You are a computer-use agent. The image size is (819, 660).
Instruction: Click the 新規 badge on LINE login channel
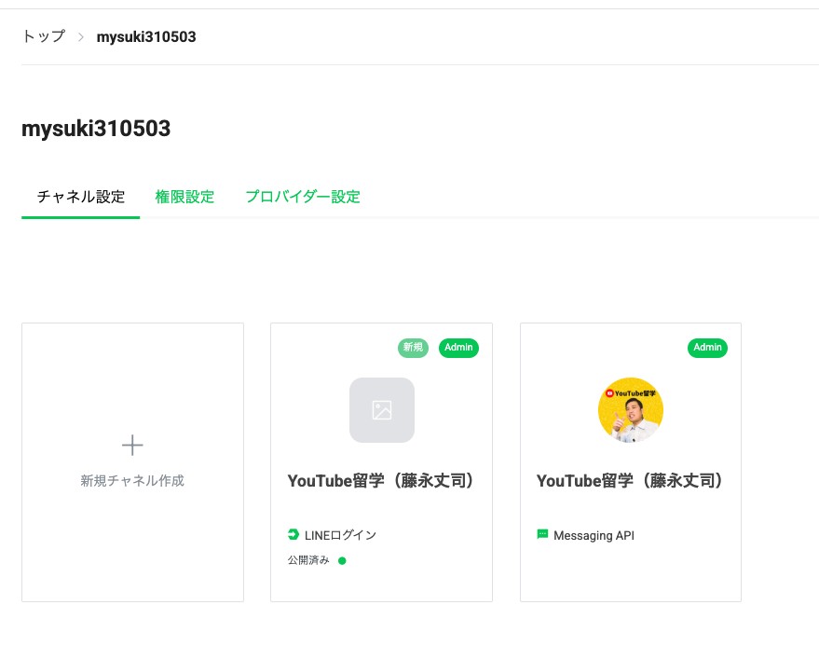413,348
